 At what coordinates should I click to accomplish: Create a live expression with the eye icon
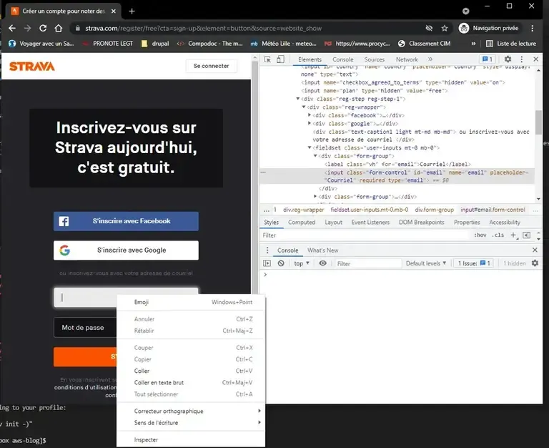tap(323, 263)
